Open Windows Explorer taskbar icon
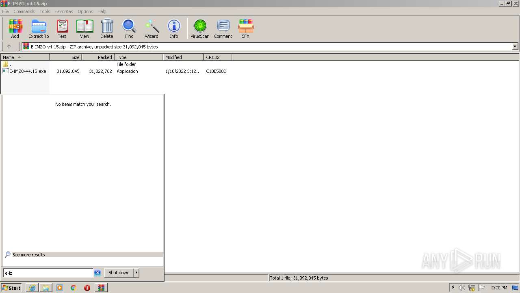This screenshot has height=293, width=520. pos(46,288)
